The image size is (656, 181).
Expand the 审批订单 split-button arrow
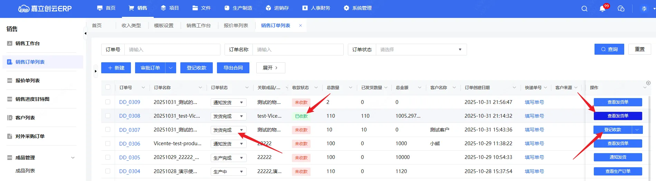coord(171,68)
